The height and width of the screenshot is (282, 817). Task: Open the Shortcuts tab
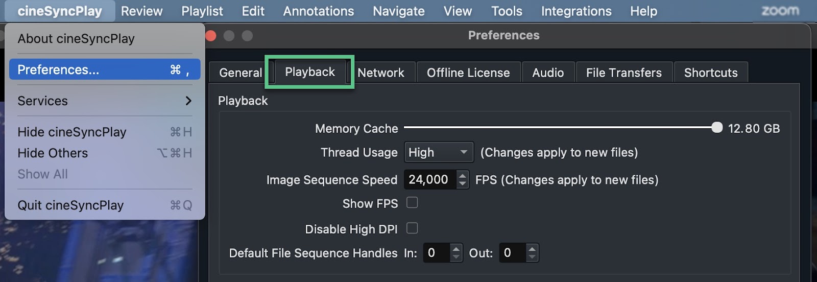(711, 73)
